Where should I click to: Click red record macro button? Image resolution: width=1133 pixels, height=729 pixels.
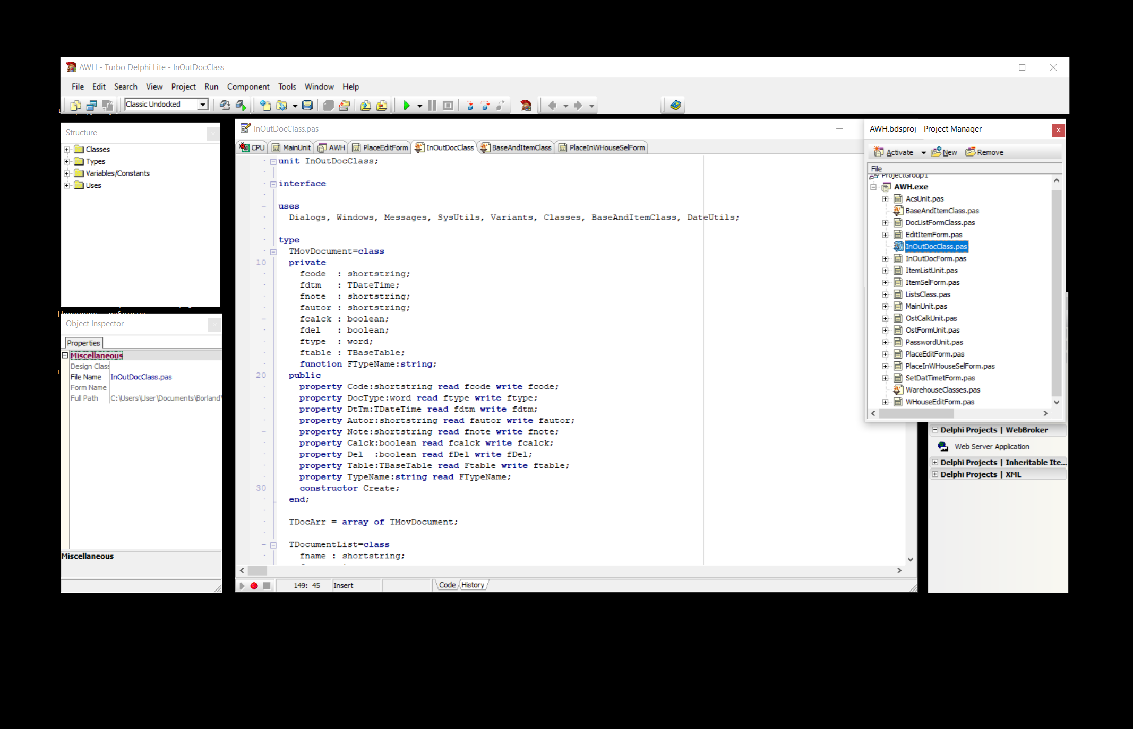point(254,585)
